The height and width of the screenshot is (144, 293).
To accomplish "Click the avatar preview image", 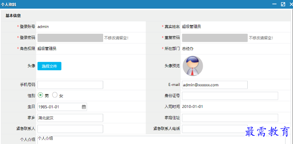I will pyautogui.click(x=193, y=66).
